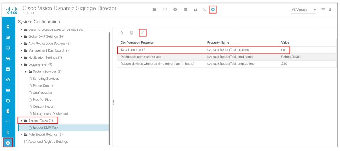Click the 336 value cell

[x=307, y=64]
